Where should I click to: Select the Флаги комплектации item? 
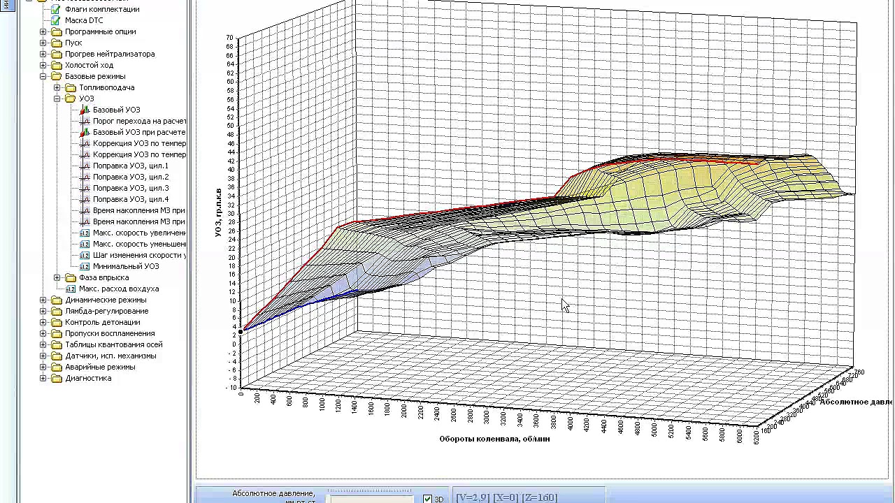(102, 9)
